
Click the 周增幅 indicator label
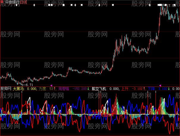(x=64, y=89)
